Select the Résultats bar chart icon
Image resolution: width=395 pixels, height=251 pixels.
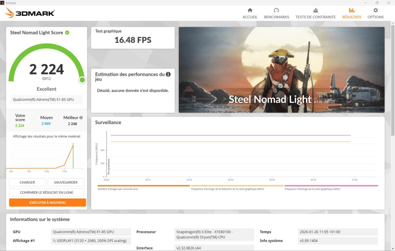click(x=352, y=10)
